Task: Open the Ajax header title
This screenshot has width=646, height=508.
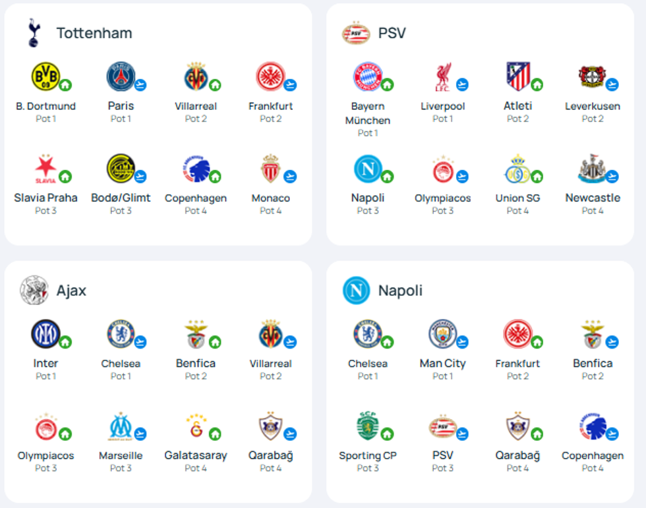Action: click(x=71, y=291)
